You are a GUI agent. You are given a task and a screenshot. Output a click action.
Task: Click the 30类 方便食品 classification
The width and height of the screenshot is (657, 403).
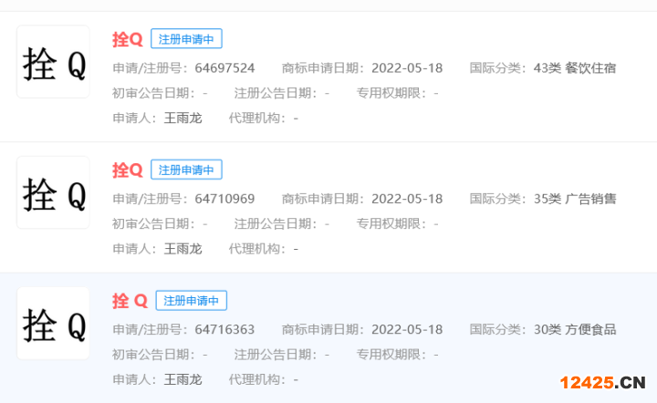(575, 329)
